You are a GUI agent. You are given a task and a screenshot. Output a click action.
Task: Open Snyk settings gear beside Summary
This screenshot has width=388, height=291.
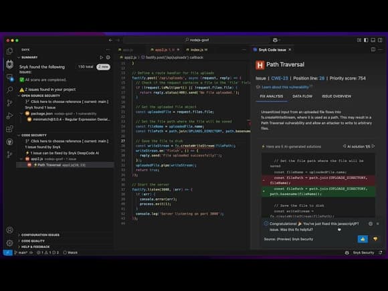pyautogui.click(x=108, y=58)
